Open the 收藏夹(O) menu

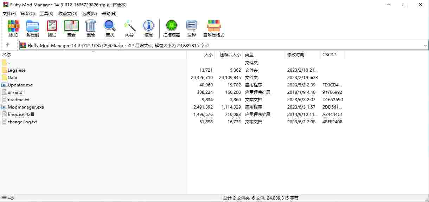[68, 13]
